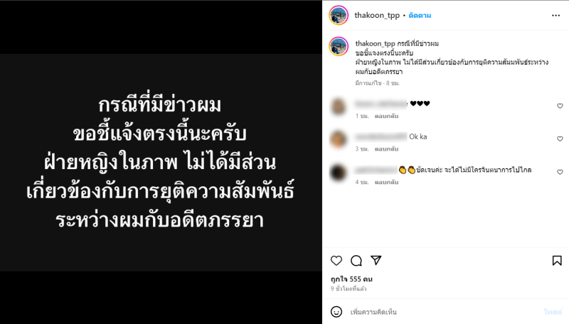Viewport: 569px width, 324px height.
Task: Open emoji picker smiley icon
Action: (x=336, y=312)
